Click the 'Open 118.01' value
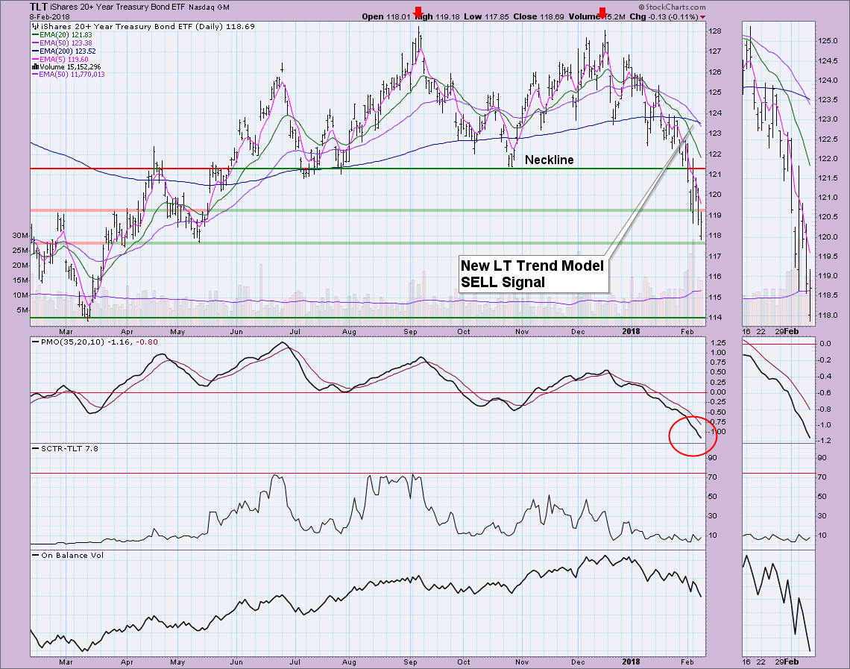This screenshot has width=850, height=669. [x=386, y=17]
